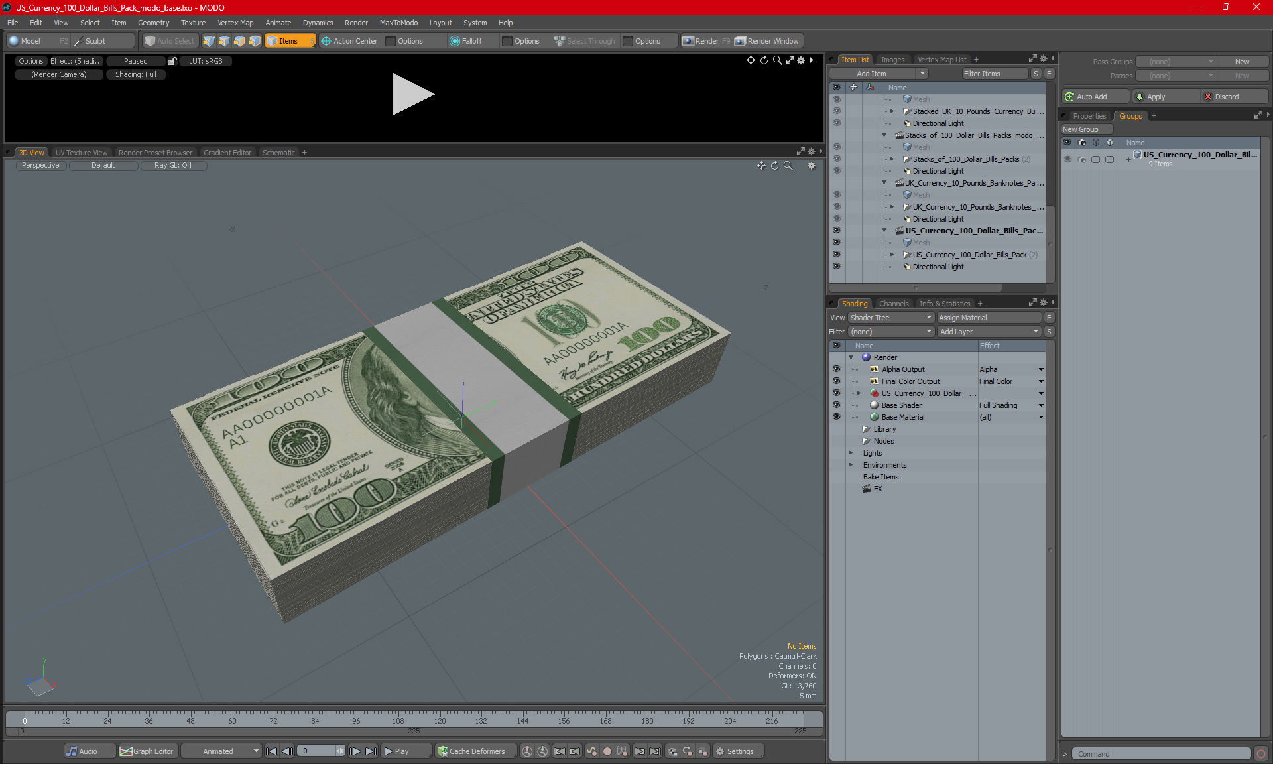Step to the next frame

(x=355, y=751)
